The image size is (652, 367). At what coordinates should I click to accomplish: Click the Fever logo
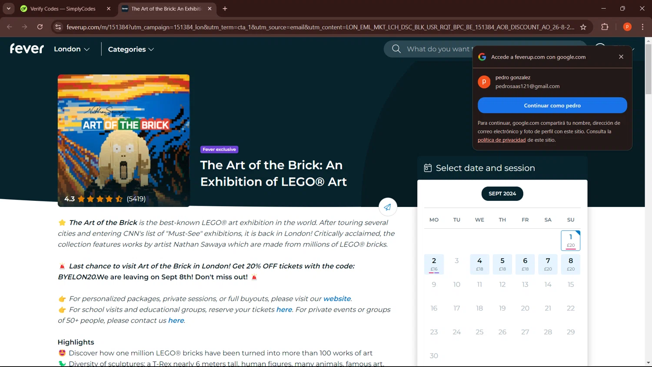(x=27, y=49)
